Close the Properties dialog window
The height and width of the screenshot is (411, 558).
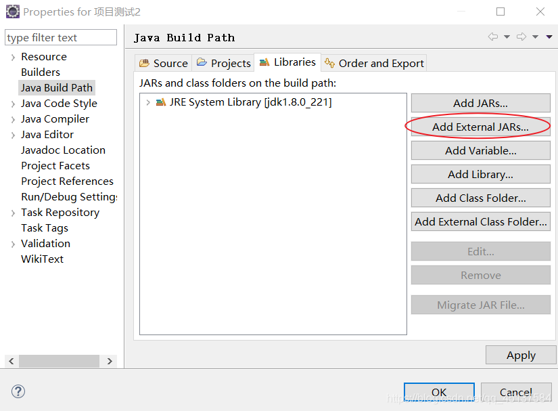[x=540, y=12]
